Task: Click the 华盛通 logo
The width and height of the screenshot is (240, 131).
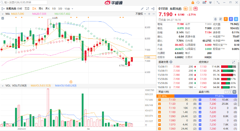Action: pyautogui.click(x=114, y=3)
